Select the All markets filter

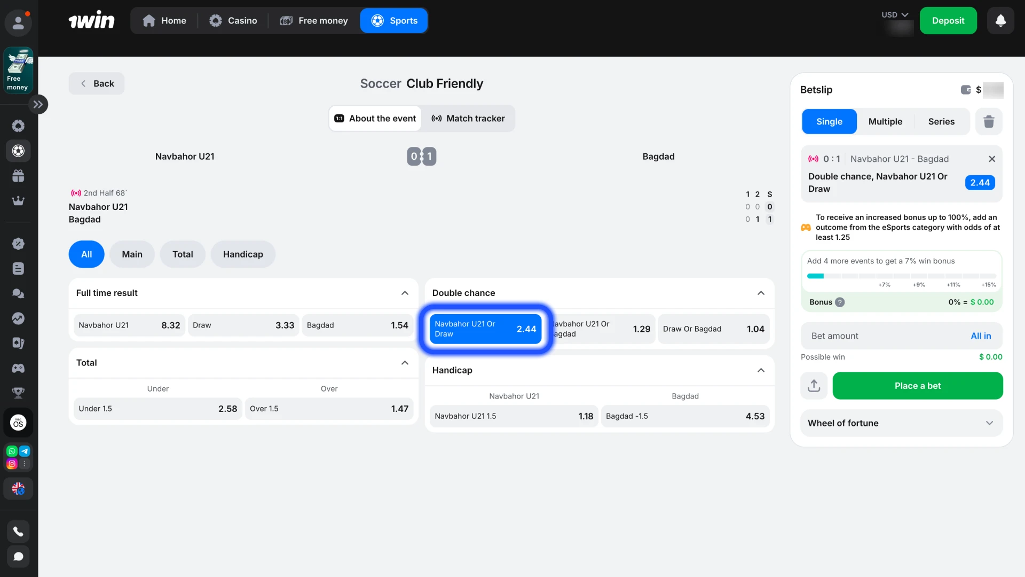(x=86, y=254)
